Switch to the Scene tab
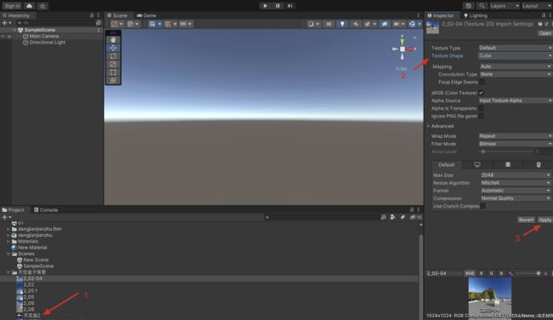Image resolution: width=553 pixels, height=320 pixels. click(x=117, y=15)
